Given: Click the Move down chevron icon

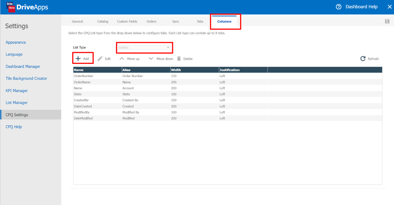Looking at the screenshot, I should [151, 59].
